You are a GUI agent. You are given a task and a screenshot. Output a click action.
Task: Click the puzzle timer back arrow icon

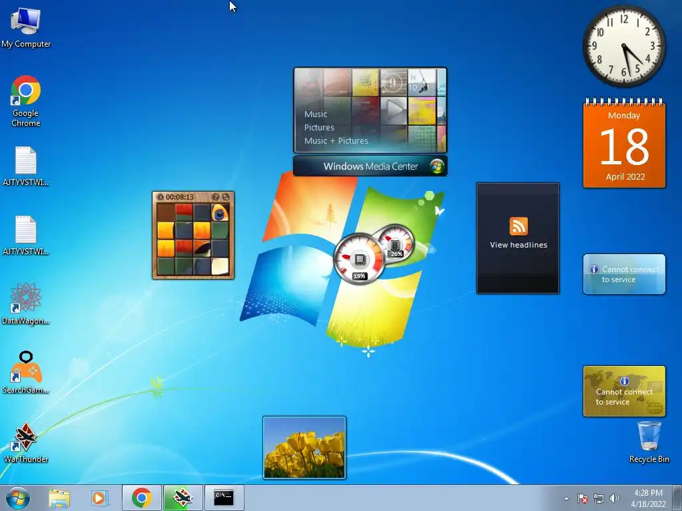(x=160, y=197)
